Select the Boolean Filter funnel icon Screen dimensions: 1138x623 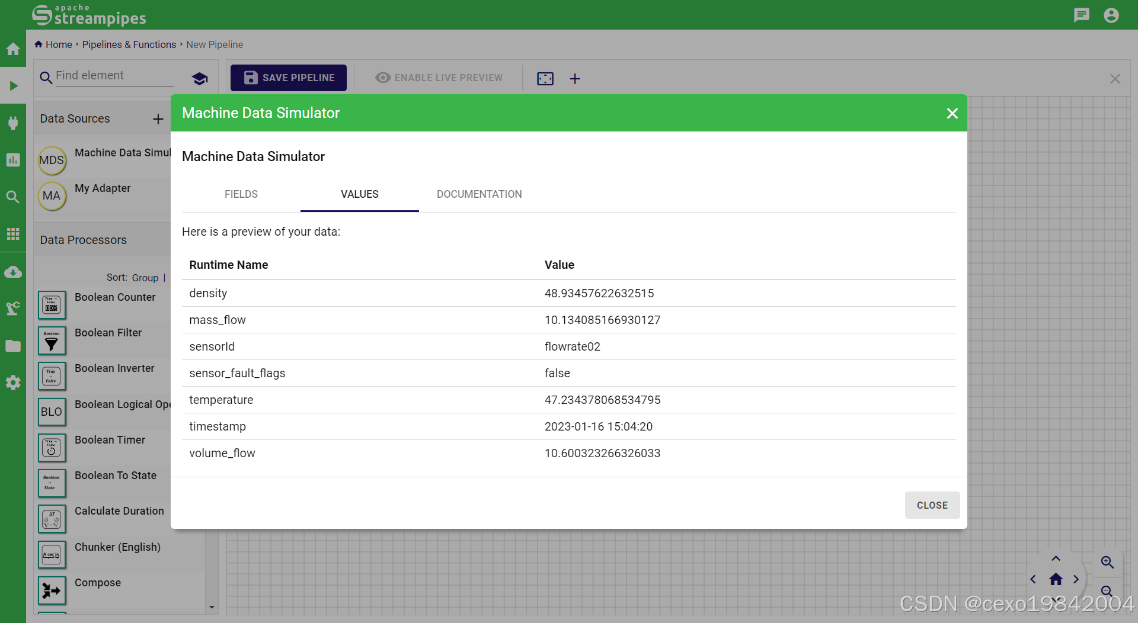click(x=52, y=341)
